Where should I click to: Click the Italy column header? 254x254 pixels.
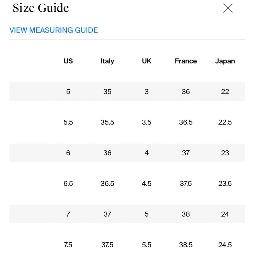point(107,61)
